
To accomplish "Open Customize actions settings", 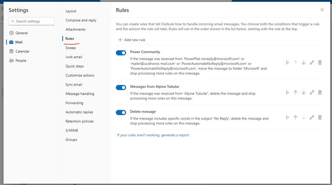I will click(80, 75).
